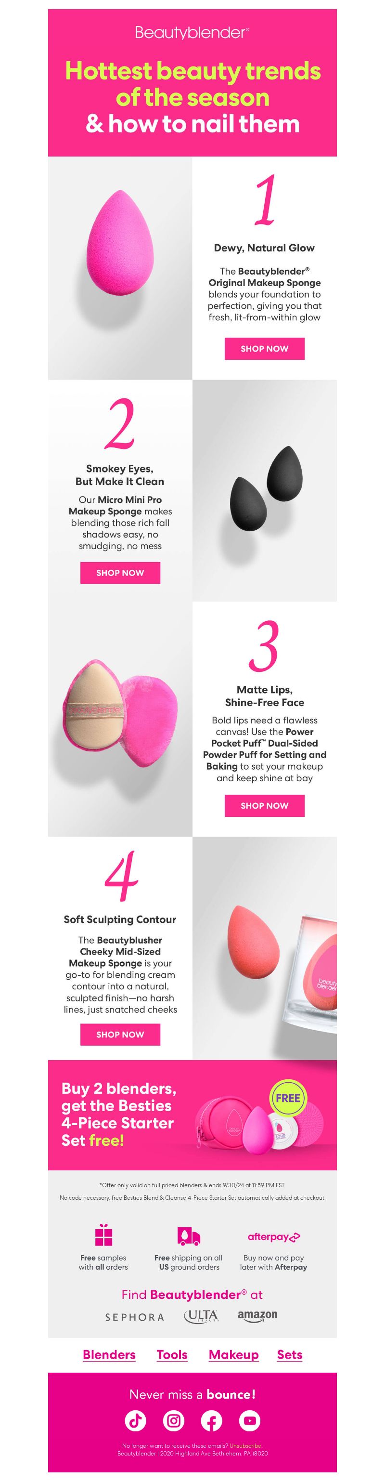
Task: Select the Blenders navigation link
Action: [109, 1355]
